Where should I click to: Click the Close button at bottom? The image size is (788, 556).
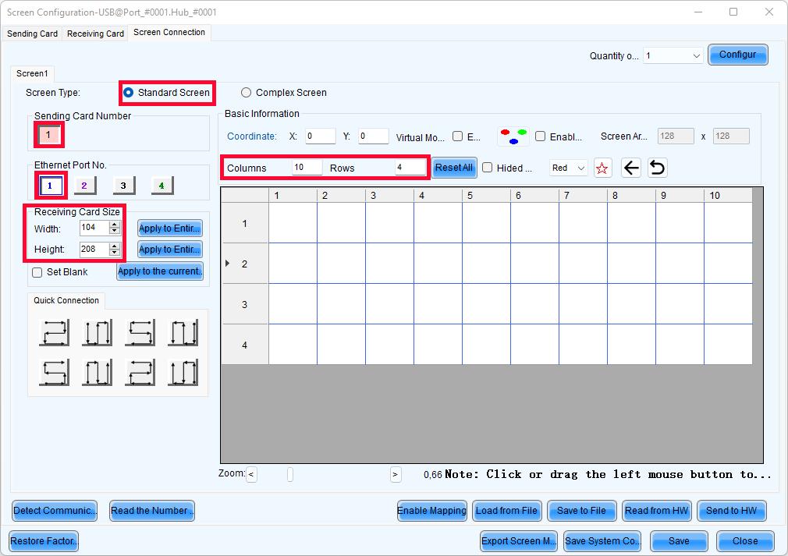pos(745,541)
